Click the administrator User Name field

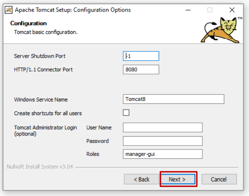coord(163,127)
